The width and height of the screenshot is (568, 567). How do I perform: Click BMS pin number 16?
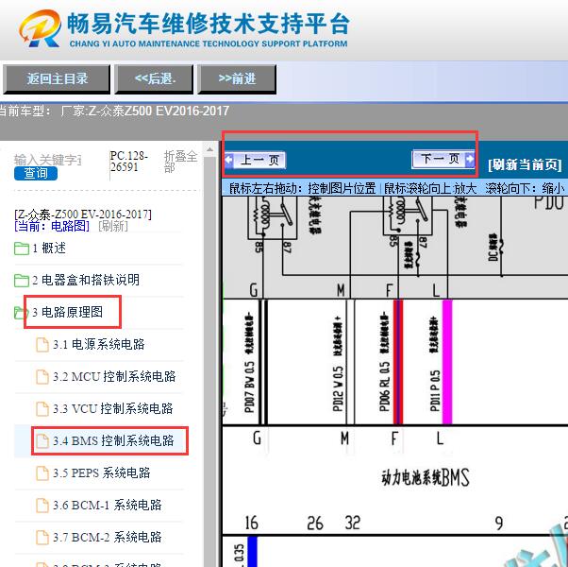(x=251, y=523)
